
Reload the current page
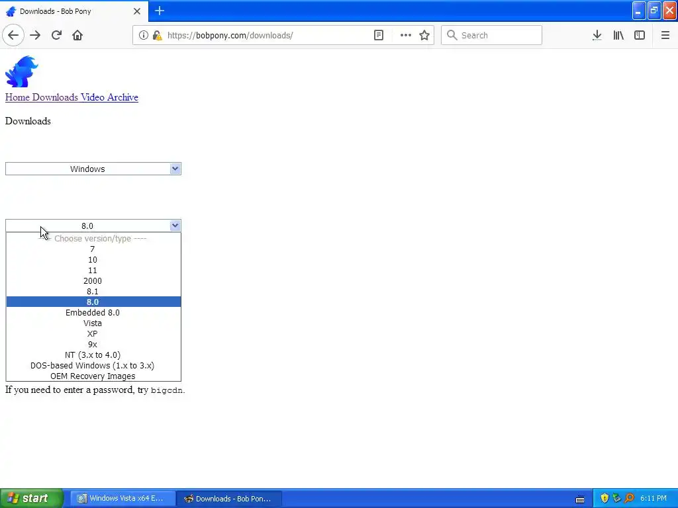56,35
